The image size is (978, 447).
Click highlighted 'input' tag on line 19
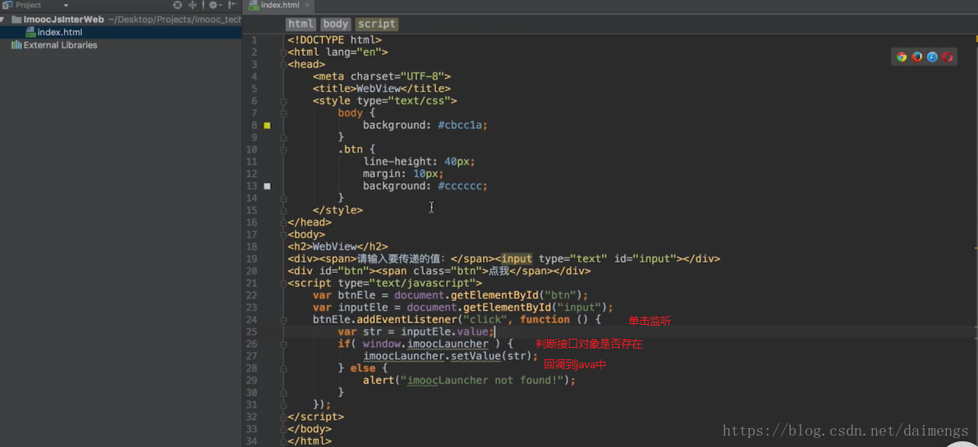click(517, 258)
